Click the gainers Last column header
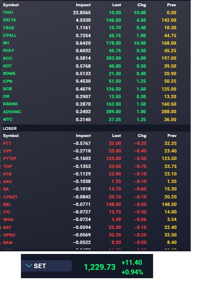The height and width of the screenshot is (297, 197). (116, 5)
